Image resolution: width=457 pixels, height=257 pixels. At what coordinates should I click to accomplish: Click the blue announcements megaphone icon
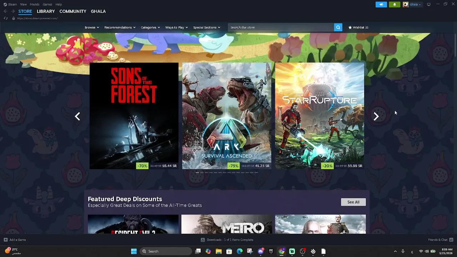[x=381, y=4]
